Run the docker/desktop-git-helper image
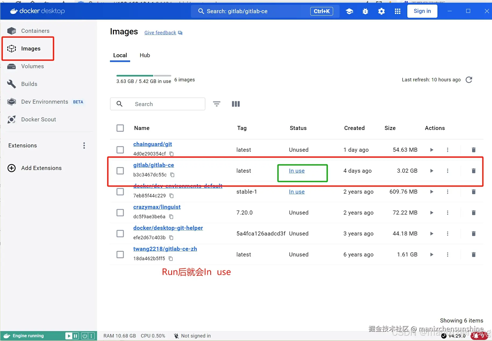 point(432,234)
